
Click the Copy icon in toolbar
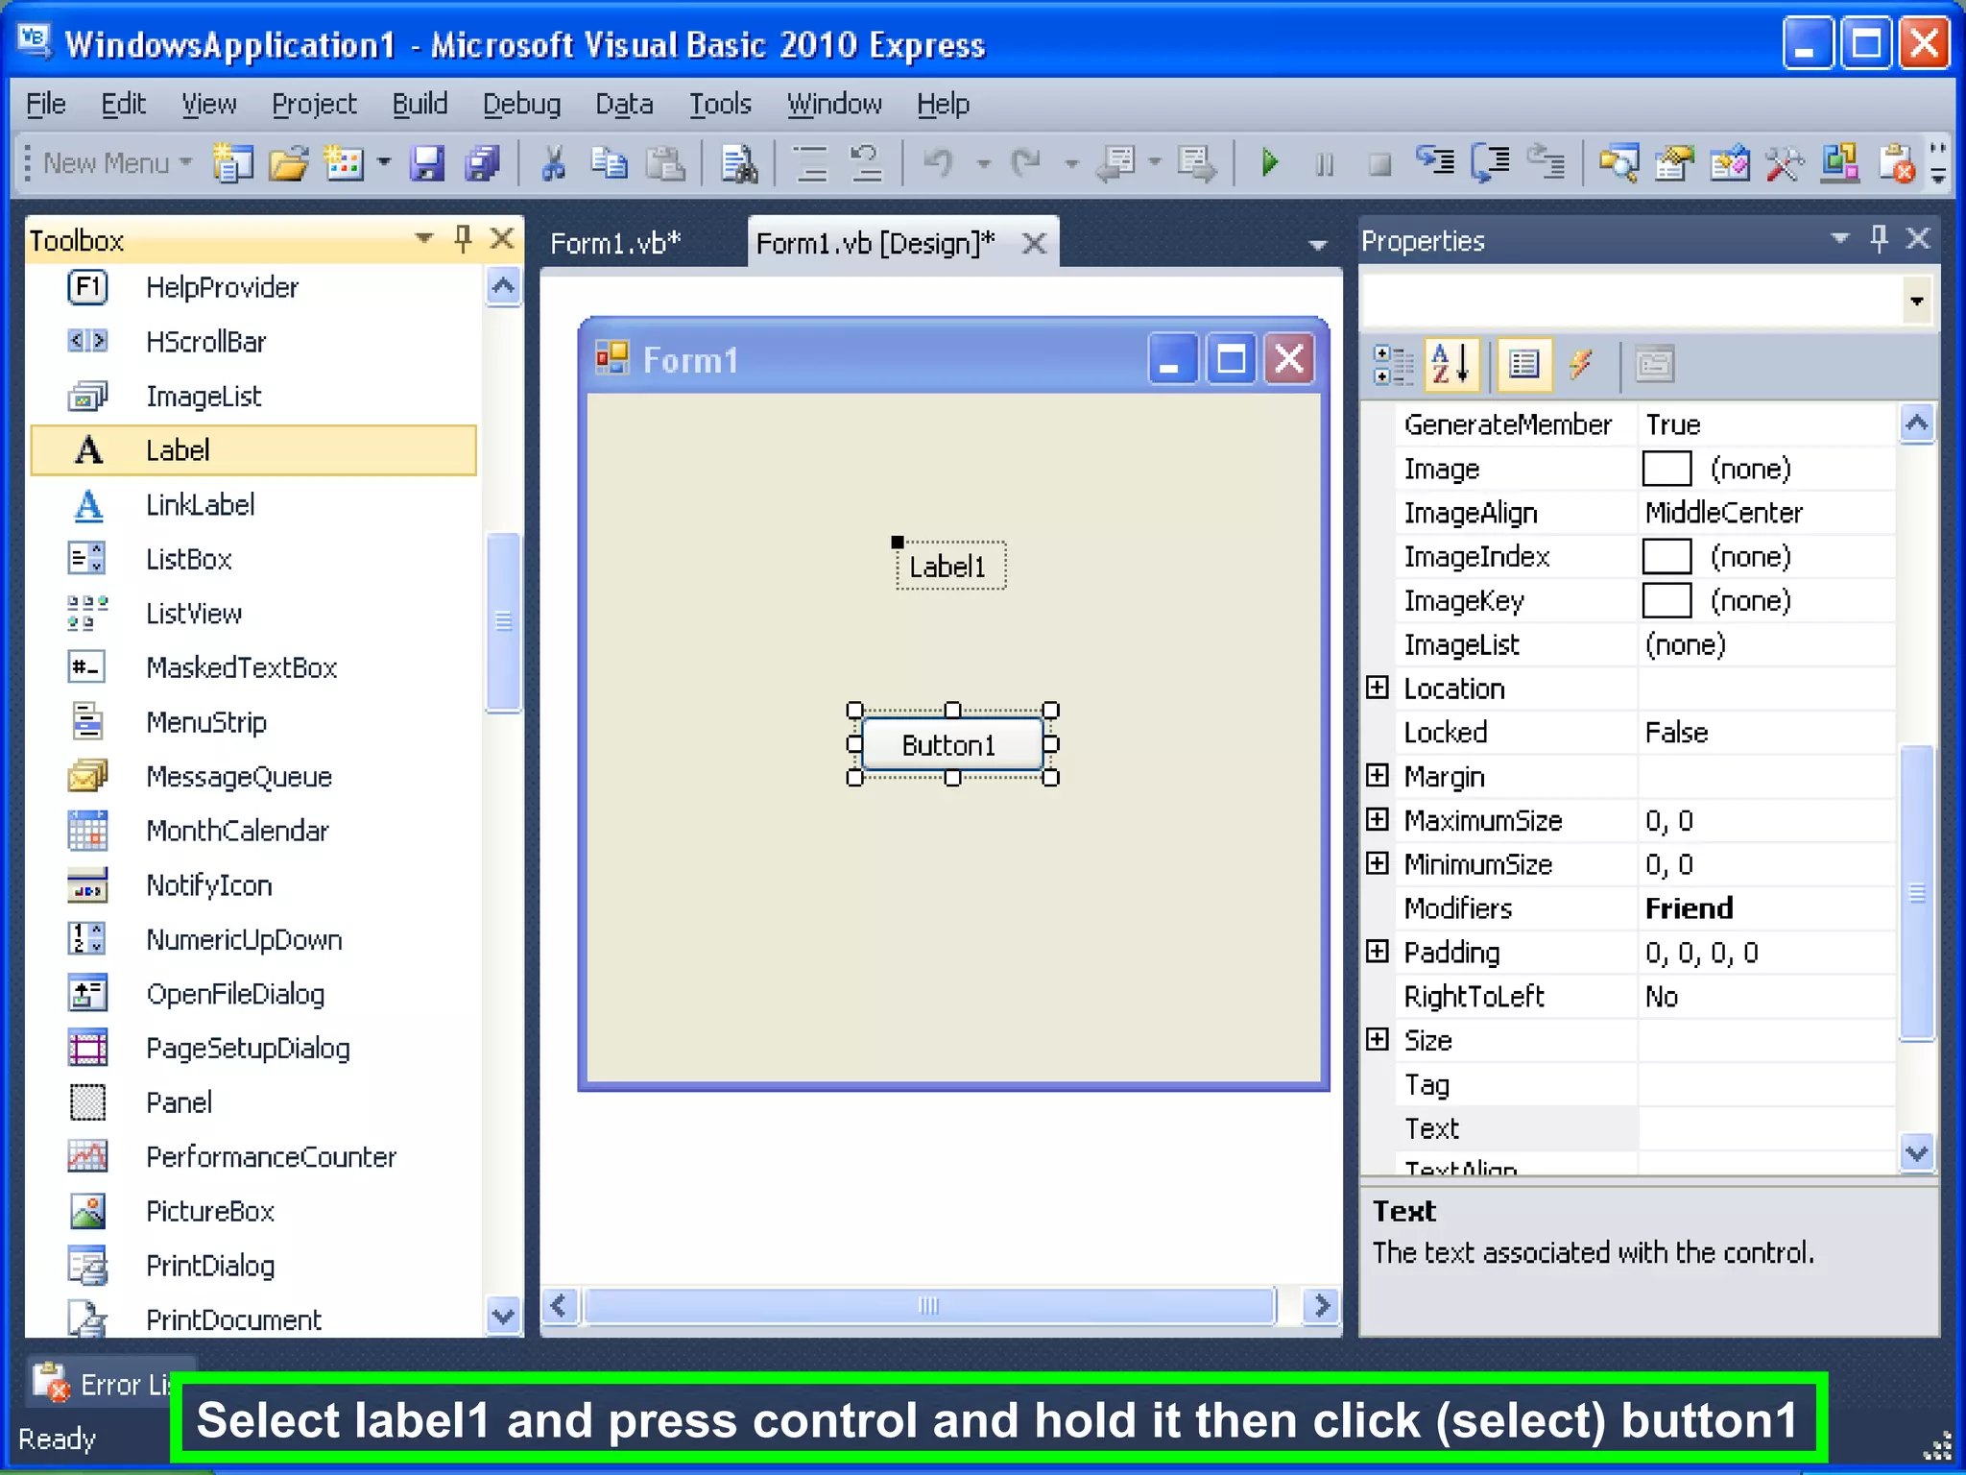[x=609, y=163]
